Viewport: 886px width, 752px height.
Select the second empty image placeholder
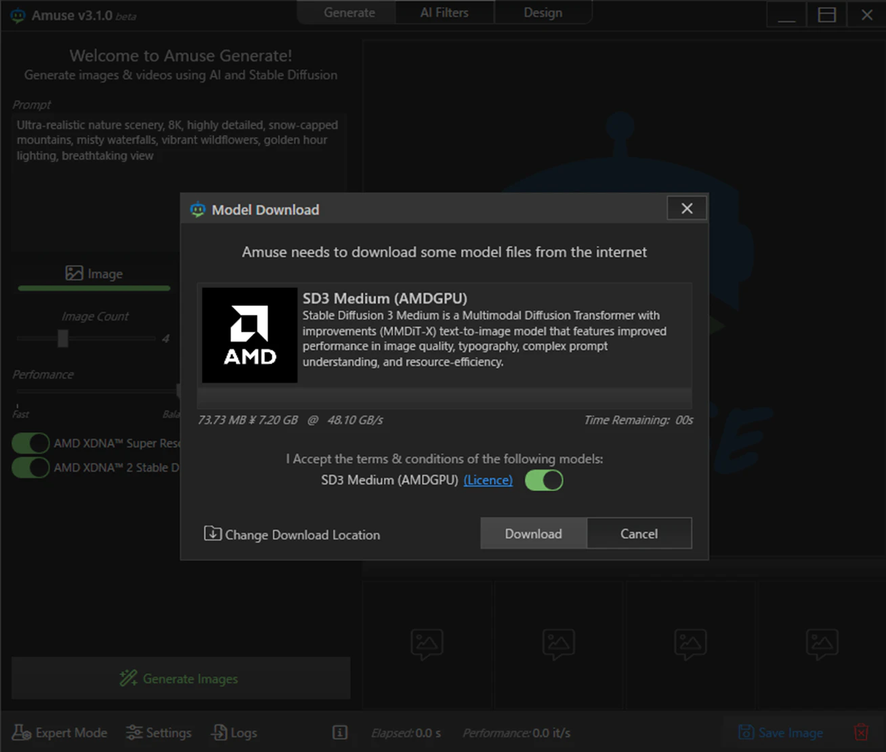click(x=559, y=644)
